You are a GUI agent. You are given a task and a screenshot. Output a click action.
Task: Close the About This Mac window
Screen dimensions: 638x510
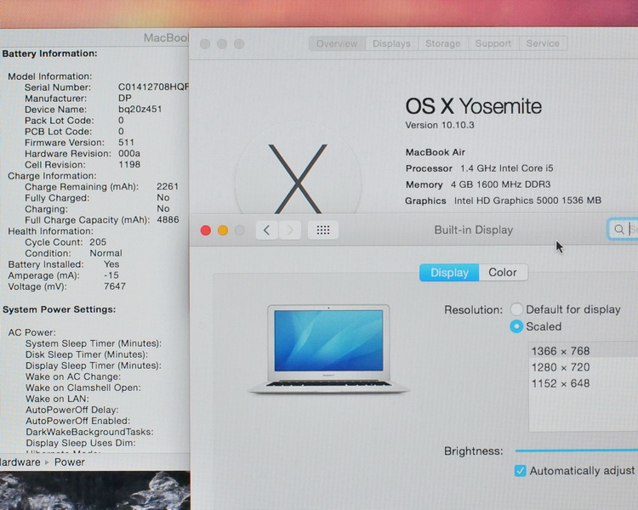click(x=205, y=44)
